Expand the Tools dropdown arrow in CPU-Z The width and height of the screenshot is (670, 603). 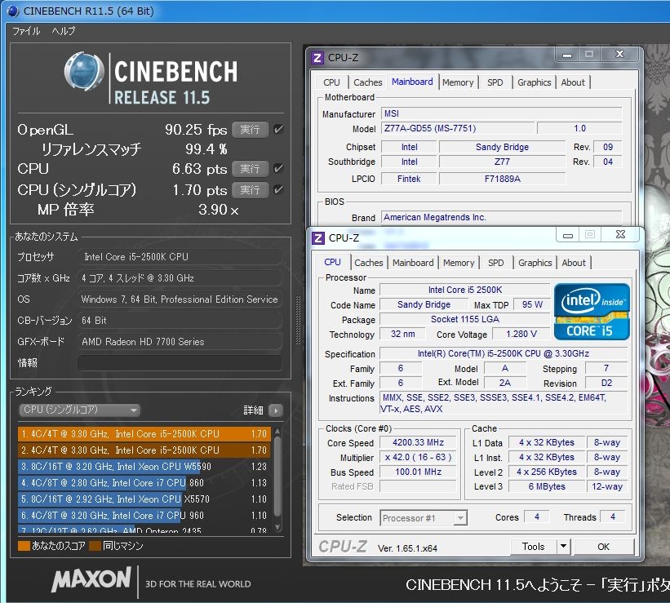pyautogui.click(x=564, y=546)
